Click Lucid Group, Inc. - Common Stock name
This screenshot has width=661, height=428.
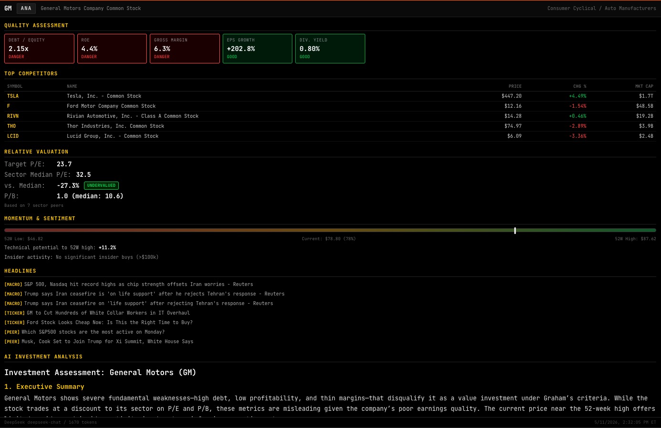point(113,136)
